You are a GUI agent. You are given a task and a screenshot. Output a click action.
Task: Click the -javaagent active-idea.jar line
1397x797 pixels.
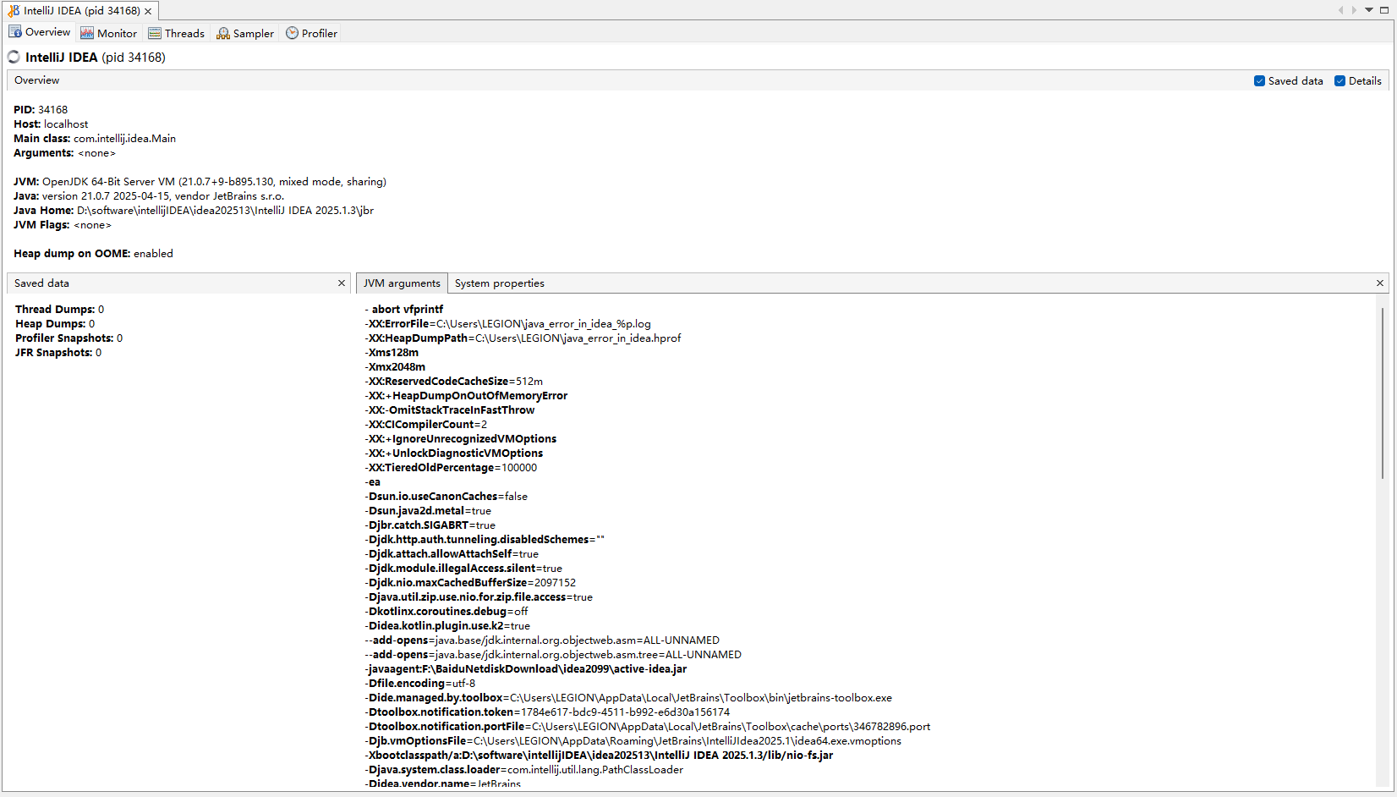[526, 669]
